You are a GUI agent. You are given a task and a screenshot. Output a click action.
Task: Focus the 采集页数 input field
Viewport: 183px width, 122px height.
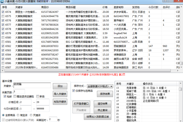click(19, 91)
